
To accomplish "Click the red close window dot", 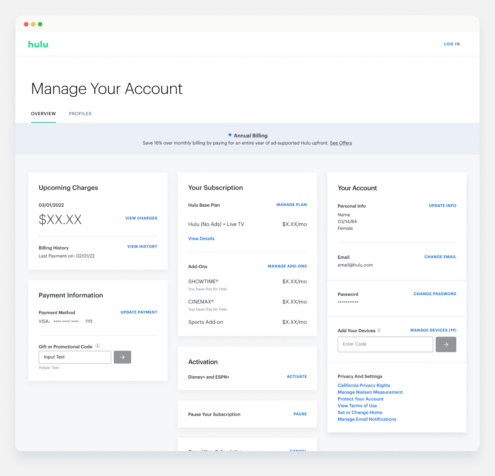I will point(26,24).
